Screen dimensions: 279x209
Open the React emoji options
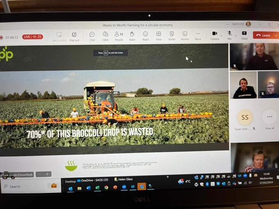tap(145, 36)
